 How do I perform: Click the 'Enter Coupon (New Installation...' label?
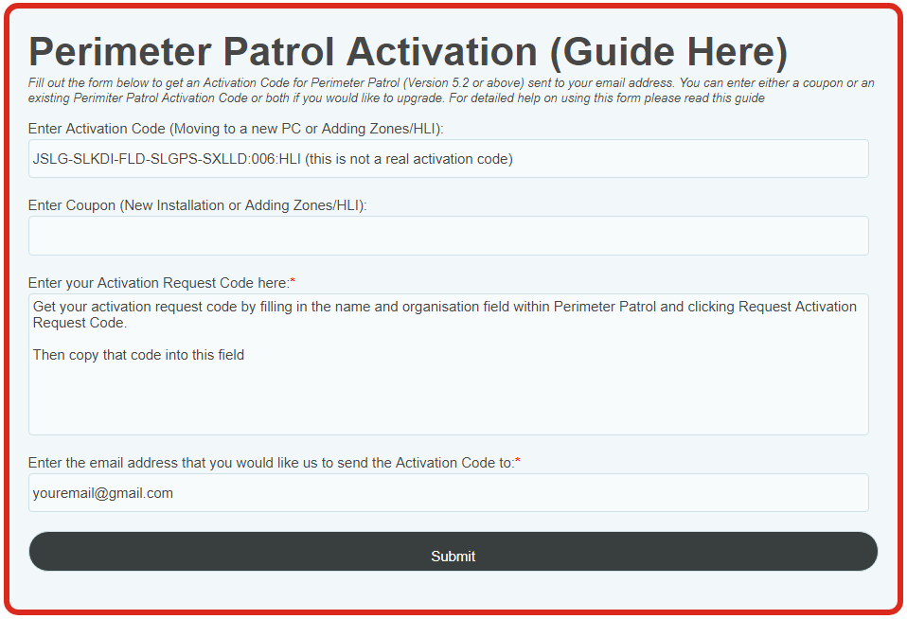point(197,205)
